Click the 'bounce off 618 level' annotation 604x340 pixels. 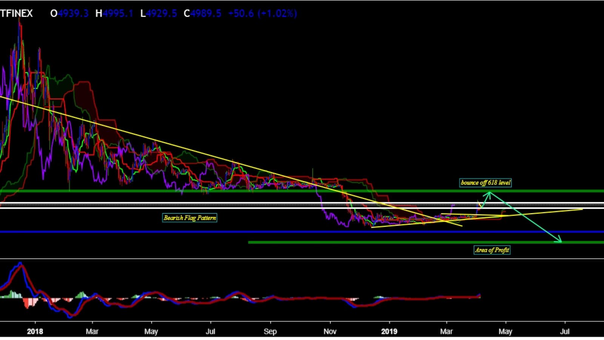click(485, 183)
